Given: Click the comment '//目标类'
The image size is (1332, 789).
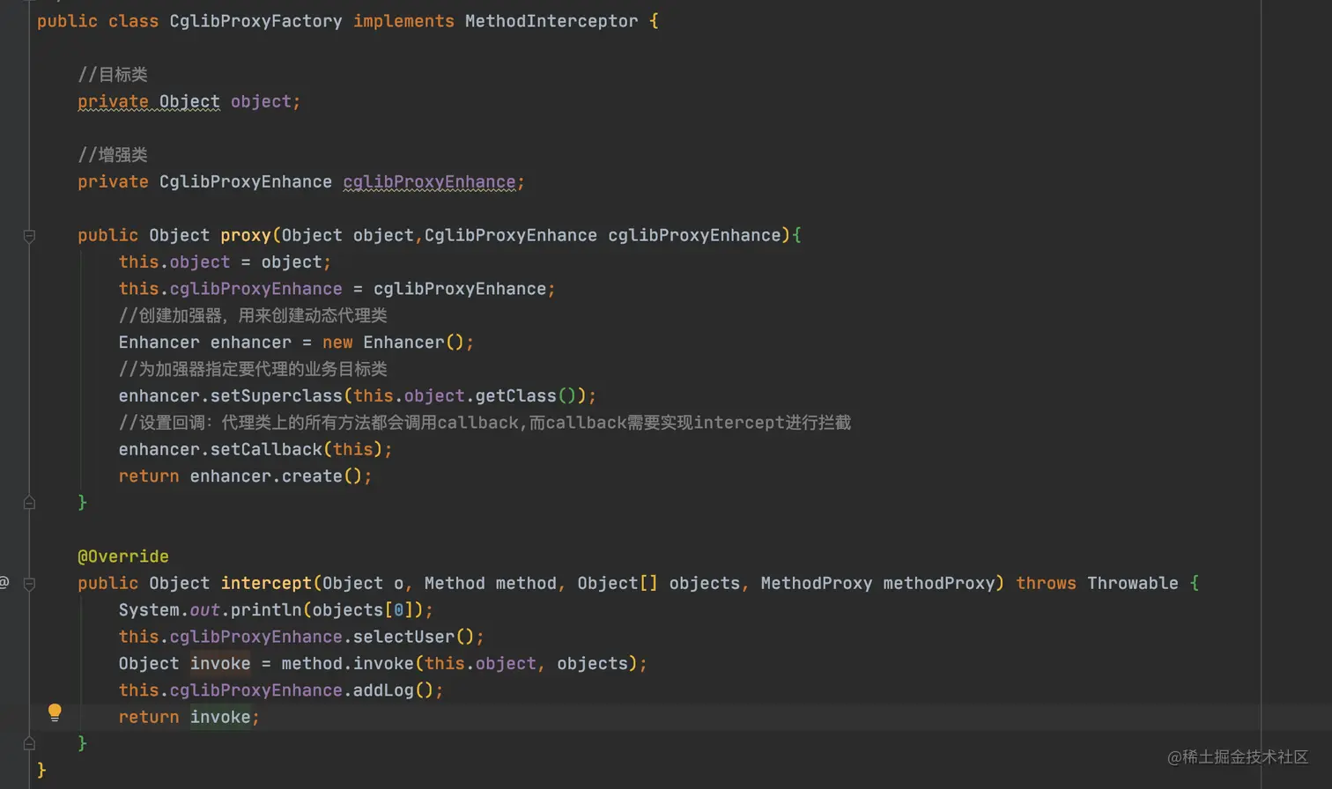Looking at the screenshot, I should pos(113,75).
